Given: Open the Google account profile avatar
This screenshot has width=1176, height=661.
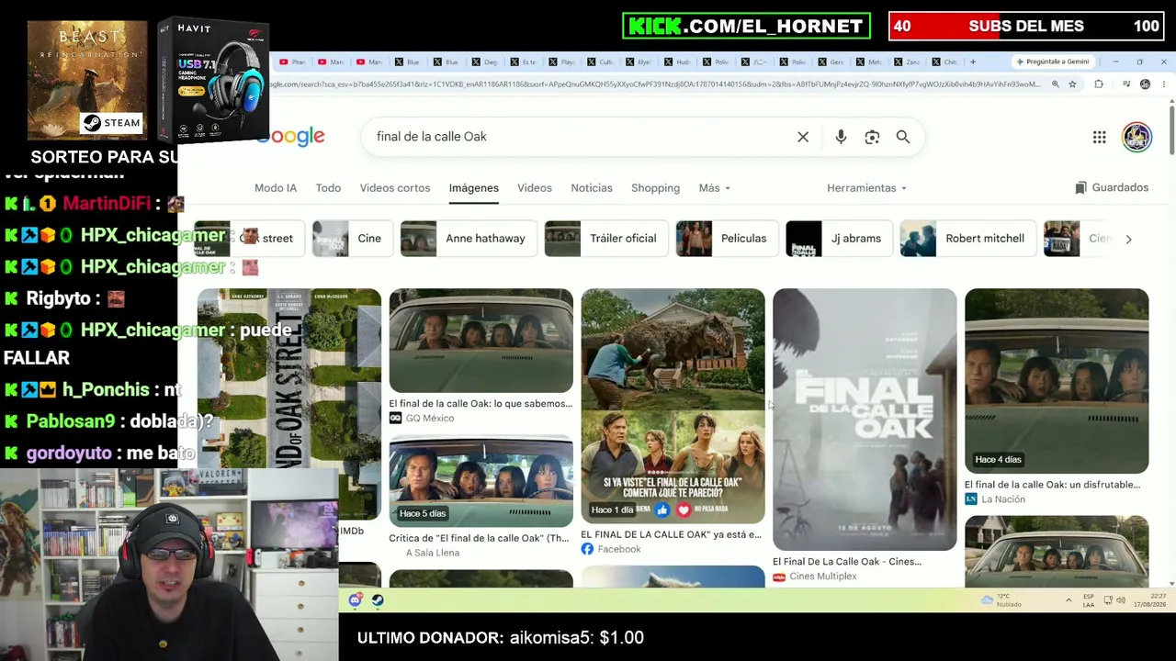Looking at the screenshot, I should point(1136,137).
